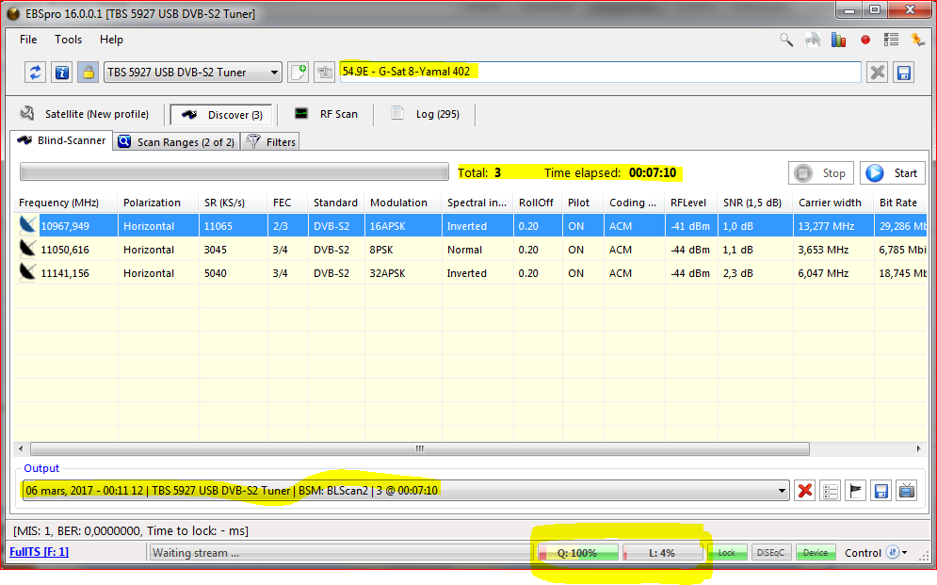Open the bar chart spectrum icon
Screen dimensions: 937x585
tap(839, 40)
